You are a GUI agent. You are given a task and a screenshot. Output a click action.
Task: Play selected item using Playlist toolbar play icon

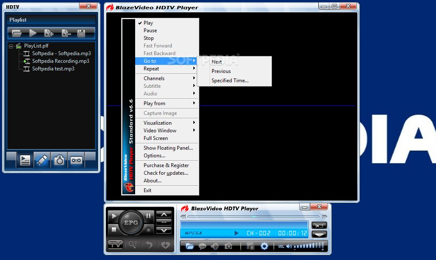[x=33, y=34]
